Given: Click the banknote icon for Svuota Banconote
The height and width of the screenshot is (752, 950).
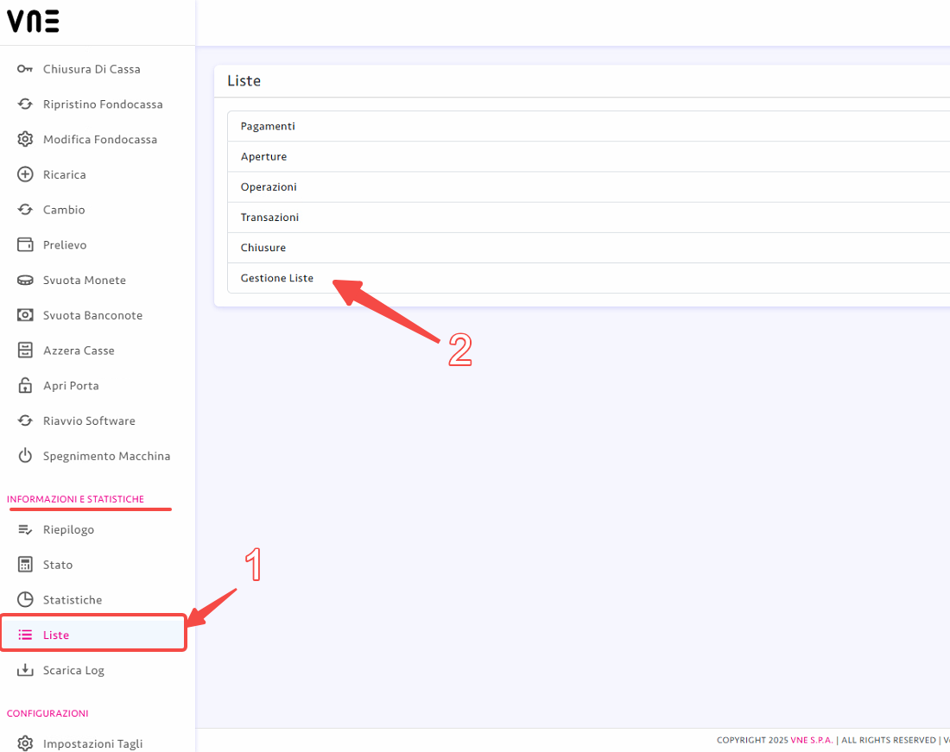Looking at the screenshot, I should click(x=25, y=315).
